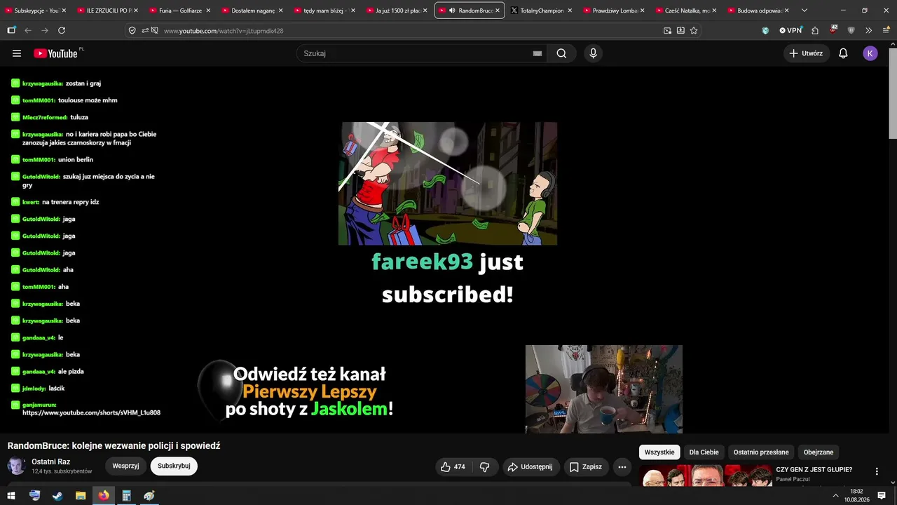Screen dimensions: 897x505
Task: Select the Wszystkie filter chip
Action: click(659, 452)
